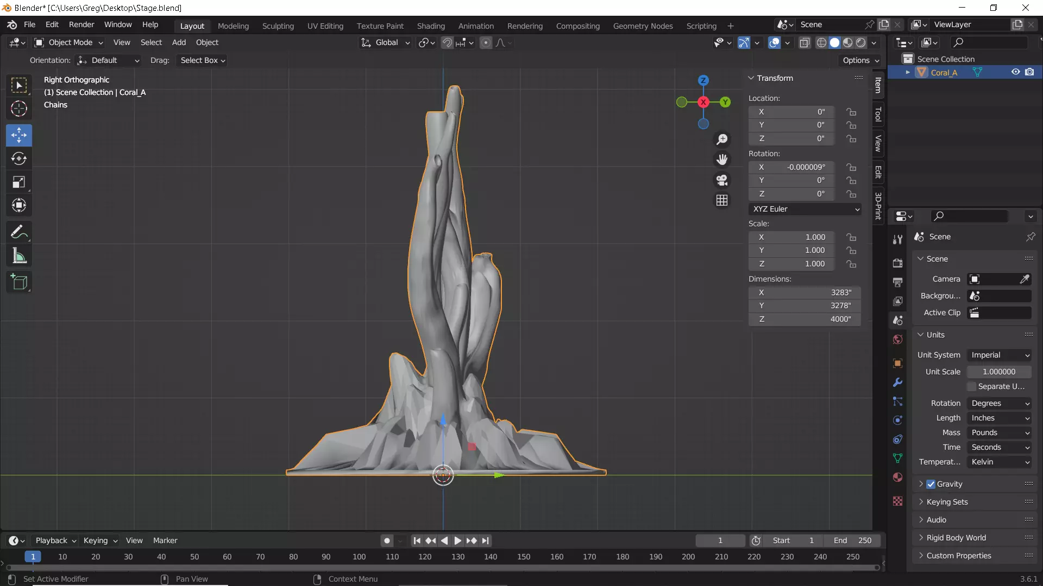Viewport: 1043px width, 586px height.
Task: Open the timeline Playback popover
Action: click(x=55, y=540)
